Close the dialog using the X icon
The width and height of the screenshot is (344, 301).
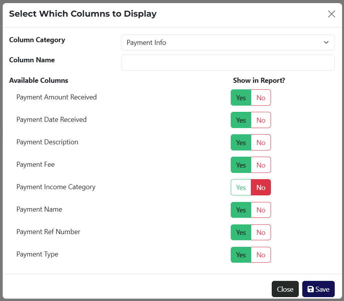tap(331, 14)
